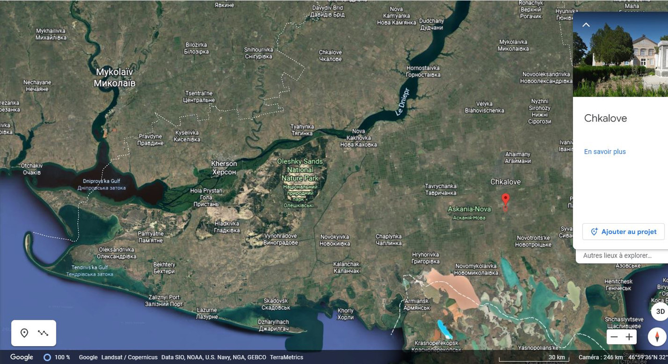Click the Chkalove heading in info card
The image size is (668, 364).
(605, 118)
